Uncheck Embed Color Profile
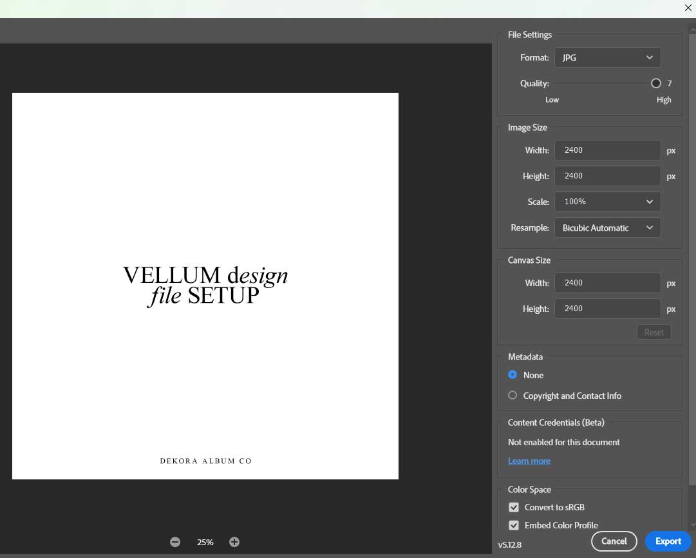 pyautogui.click(x=514, y=525)
